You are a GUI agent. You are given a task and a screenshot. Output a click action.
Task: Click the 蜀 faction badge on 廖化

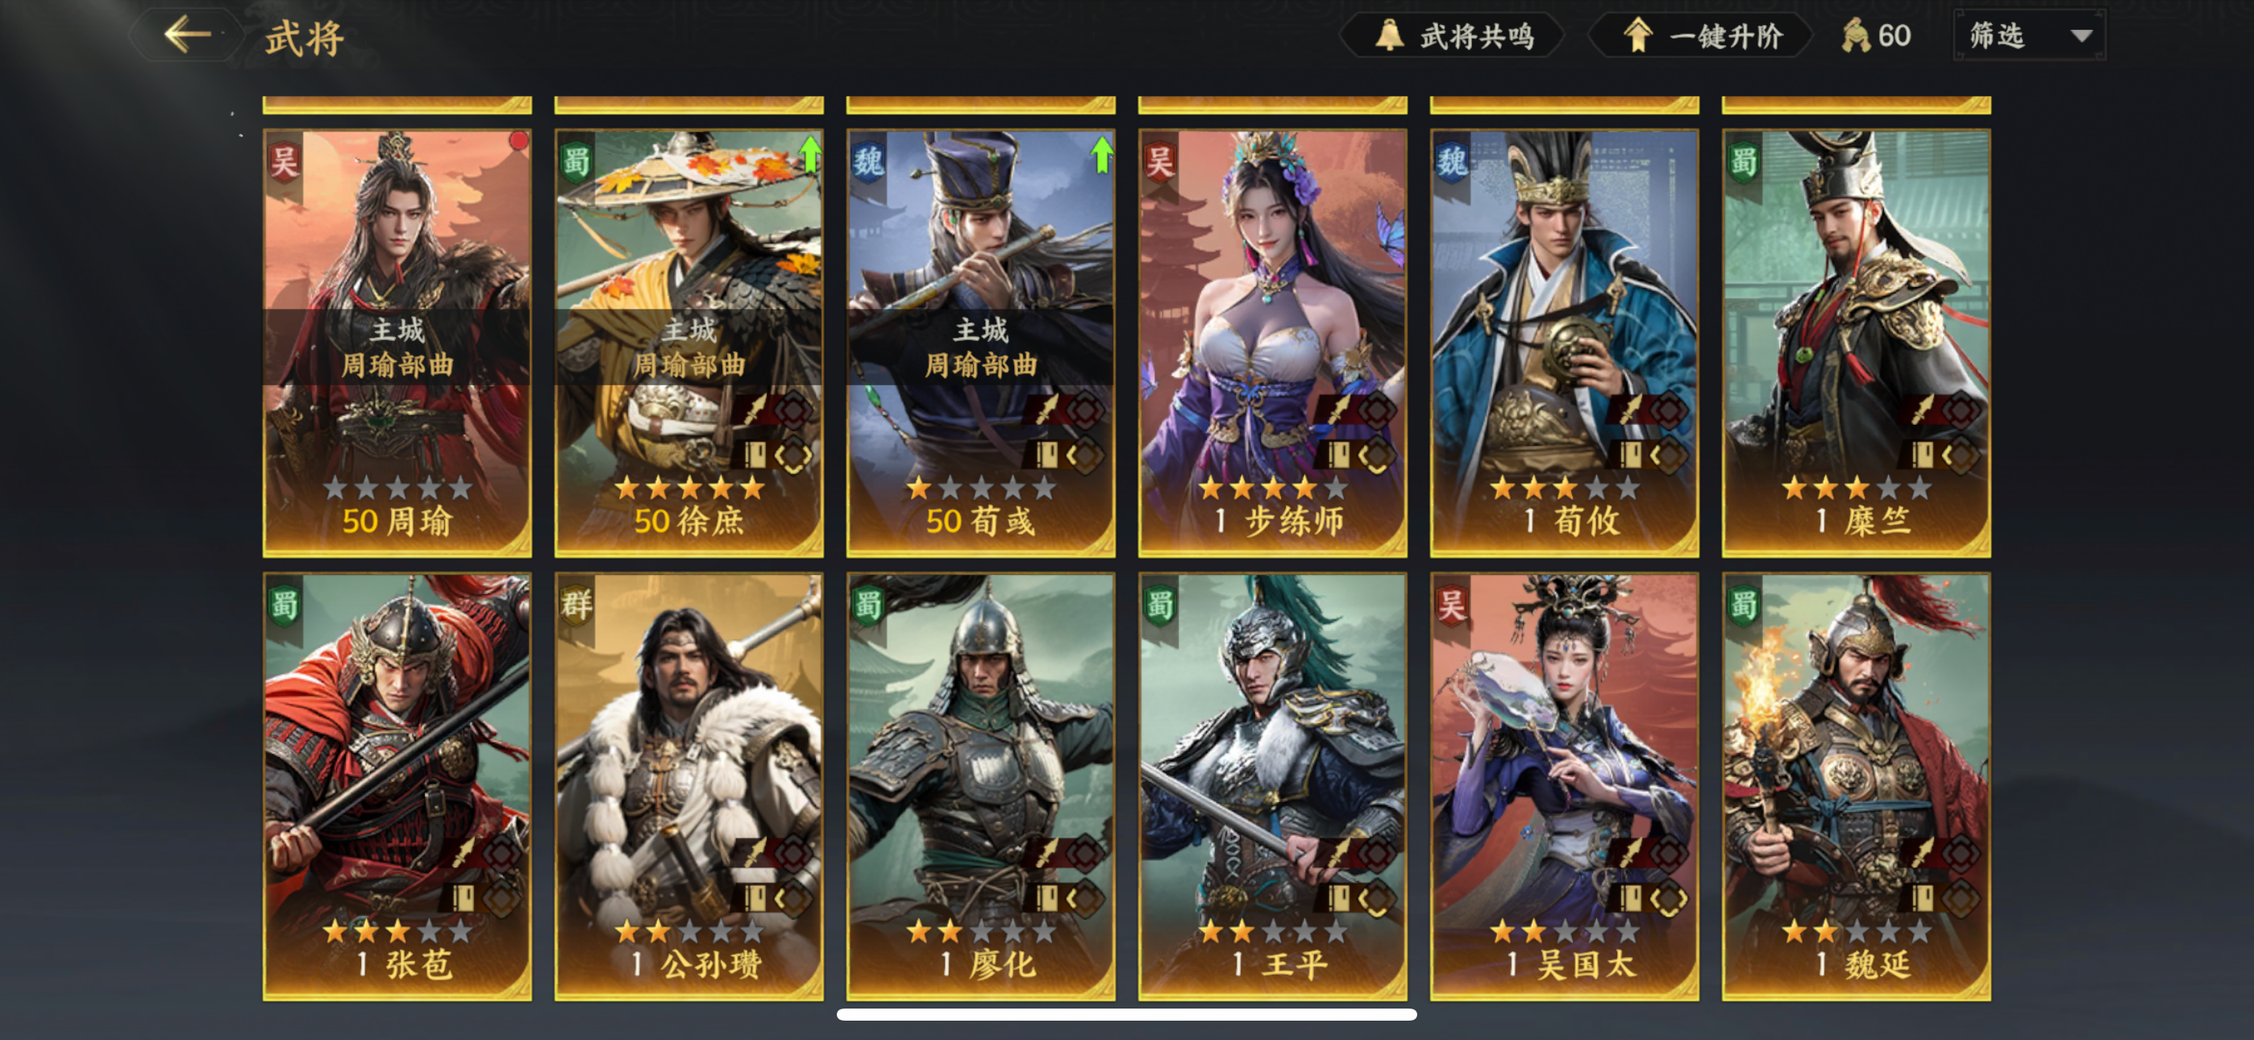[x=867, y=605]
